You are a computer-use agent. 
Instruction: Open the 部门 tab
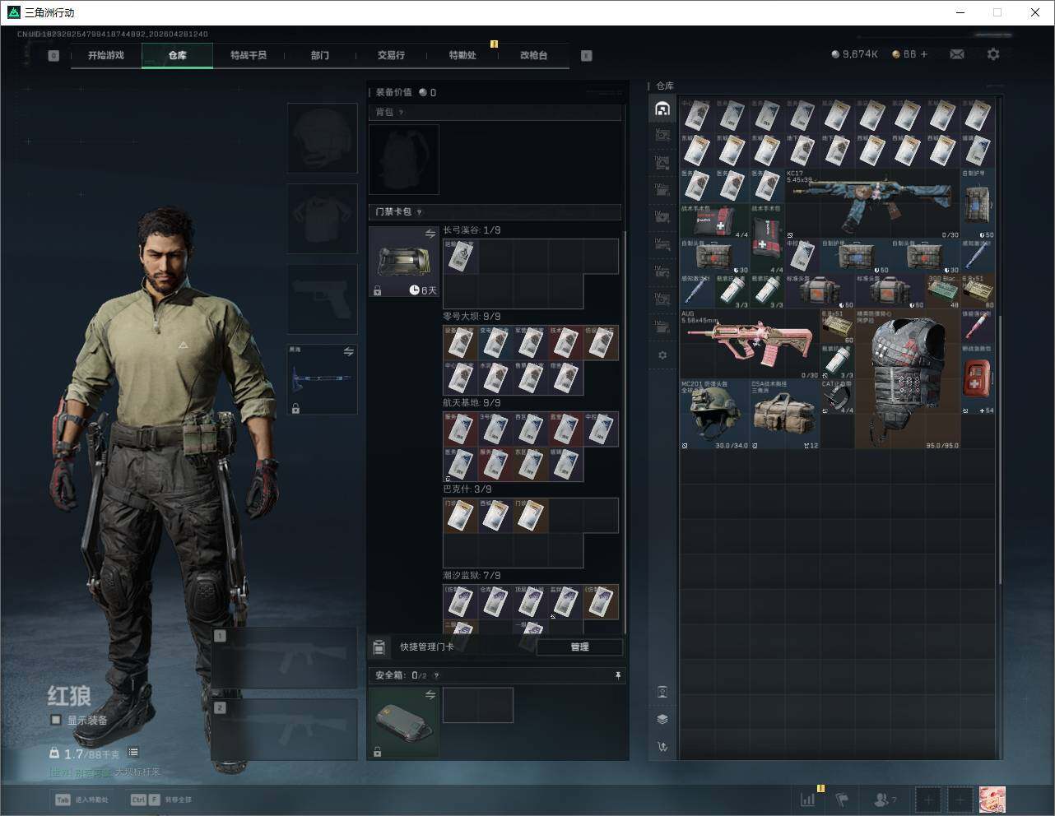(320, 55)
